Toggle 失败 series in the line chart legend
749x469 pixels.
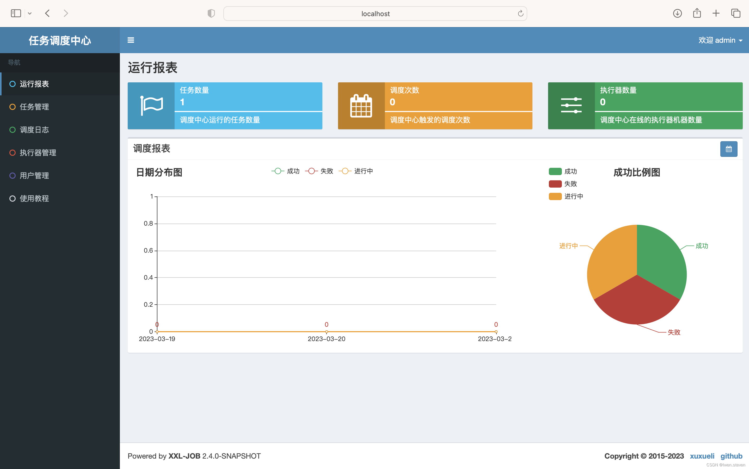319,171
